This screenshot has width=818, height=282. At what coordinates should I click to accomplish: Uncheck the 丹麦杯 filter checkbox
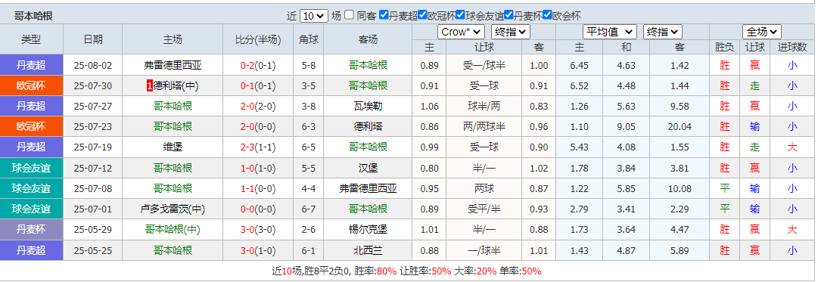[x=508, y=15]
